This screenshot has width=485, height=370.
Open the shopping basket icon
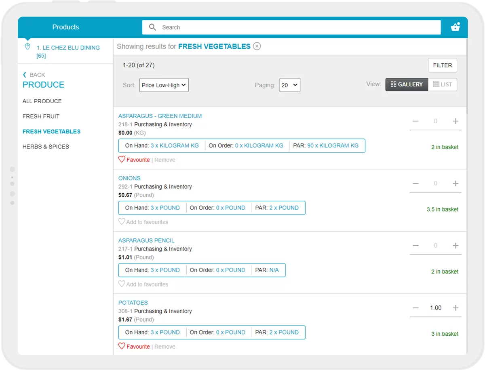pos(455,27)
